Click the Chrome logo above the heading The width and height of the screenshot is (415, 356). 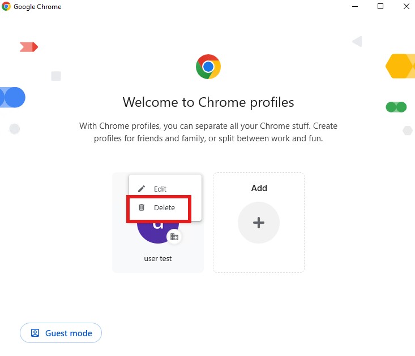tap(208, 67)
